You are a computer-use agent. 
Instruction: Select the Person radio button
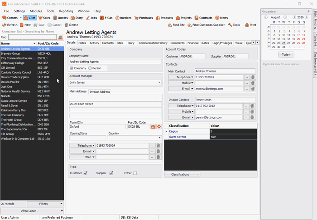tap(90, 68)
